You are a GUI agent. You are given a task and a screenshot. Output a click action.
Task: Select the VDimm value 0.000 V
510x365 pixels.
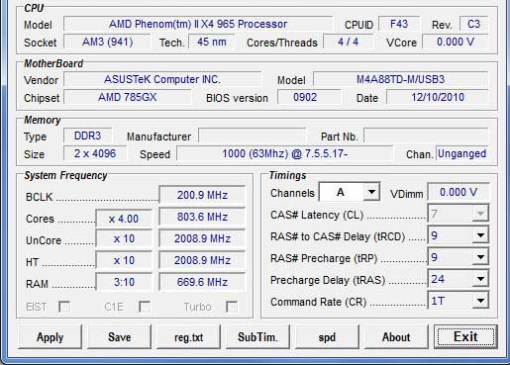click(459, 192)
